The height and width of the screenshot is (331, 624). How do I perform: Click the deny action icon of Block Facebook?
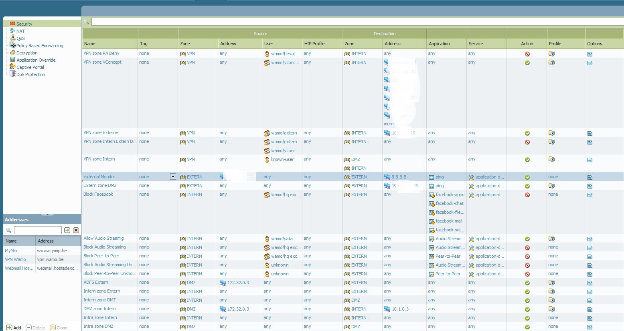pos(527,195)
